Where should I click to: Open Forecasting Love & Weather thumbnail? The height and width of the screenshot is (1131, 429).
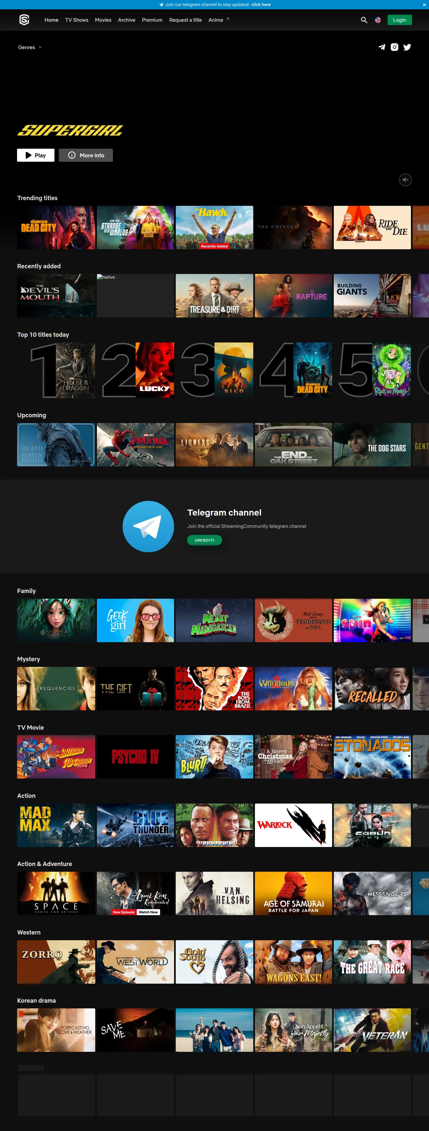tap(56, 1030)
